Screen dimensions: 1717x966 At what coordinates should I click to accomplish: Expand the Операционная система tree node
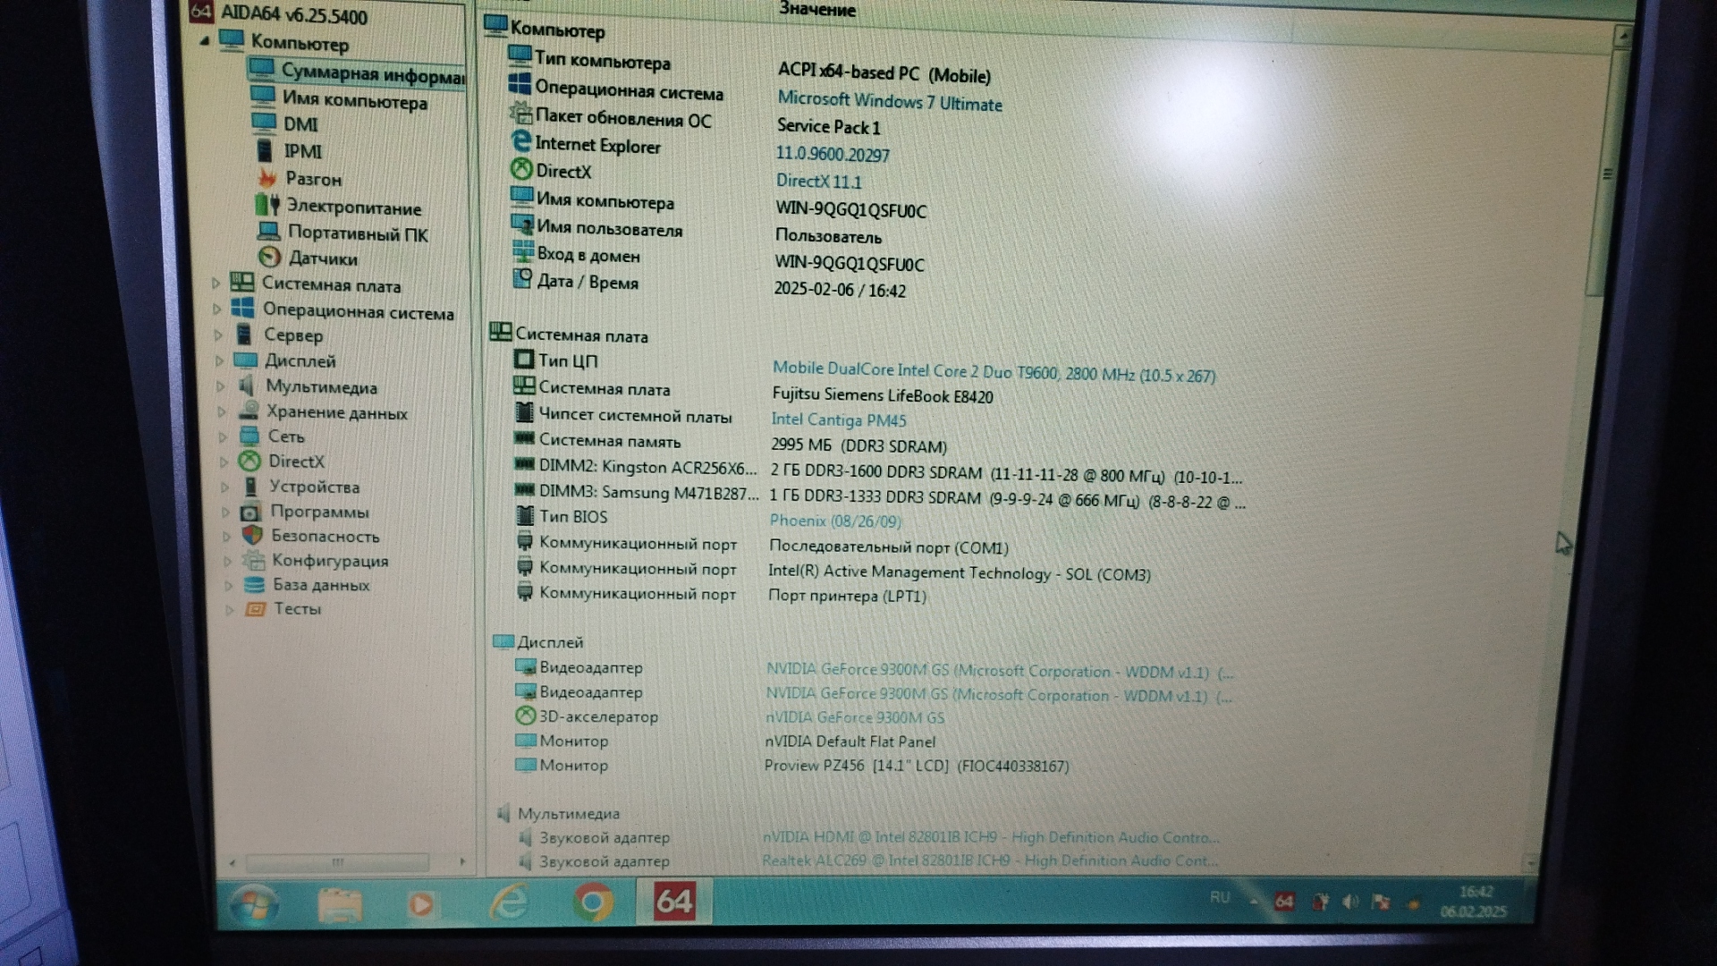217,309
